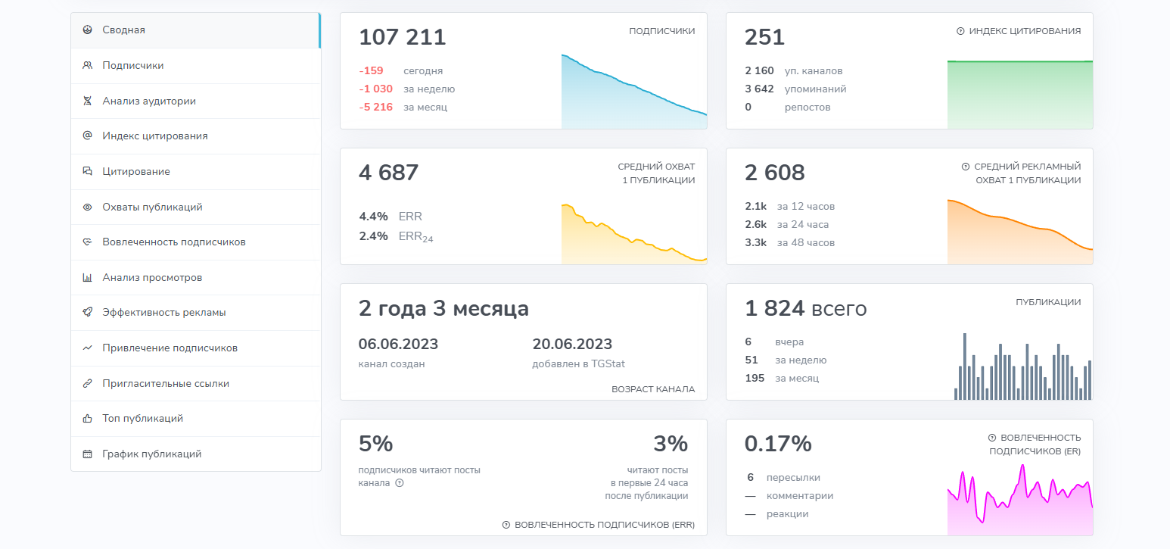1170x549 pixels.
Task: Select the globe icon beside Сводная
Action: 89,30
